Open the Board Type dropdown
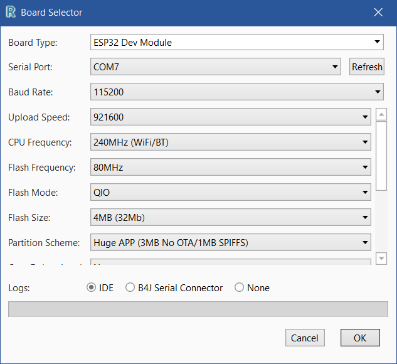Viewport: 397px width, 364px height. click(237, 43)
